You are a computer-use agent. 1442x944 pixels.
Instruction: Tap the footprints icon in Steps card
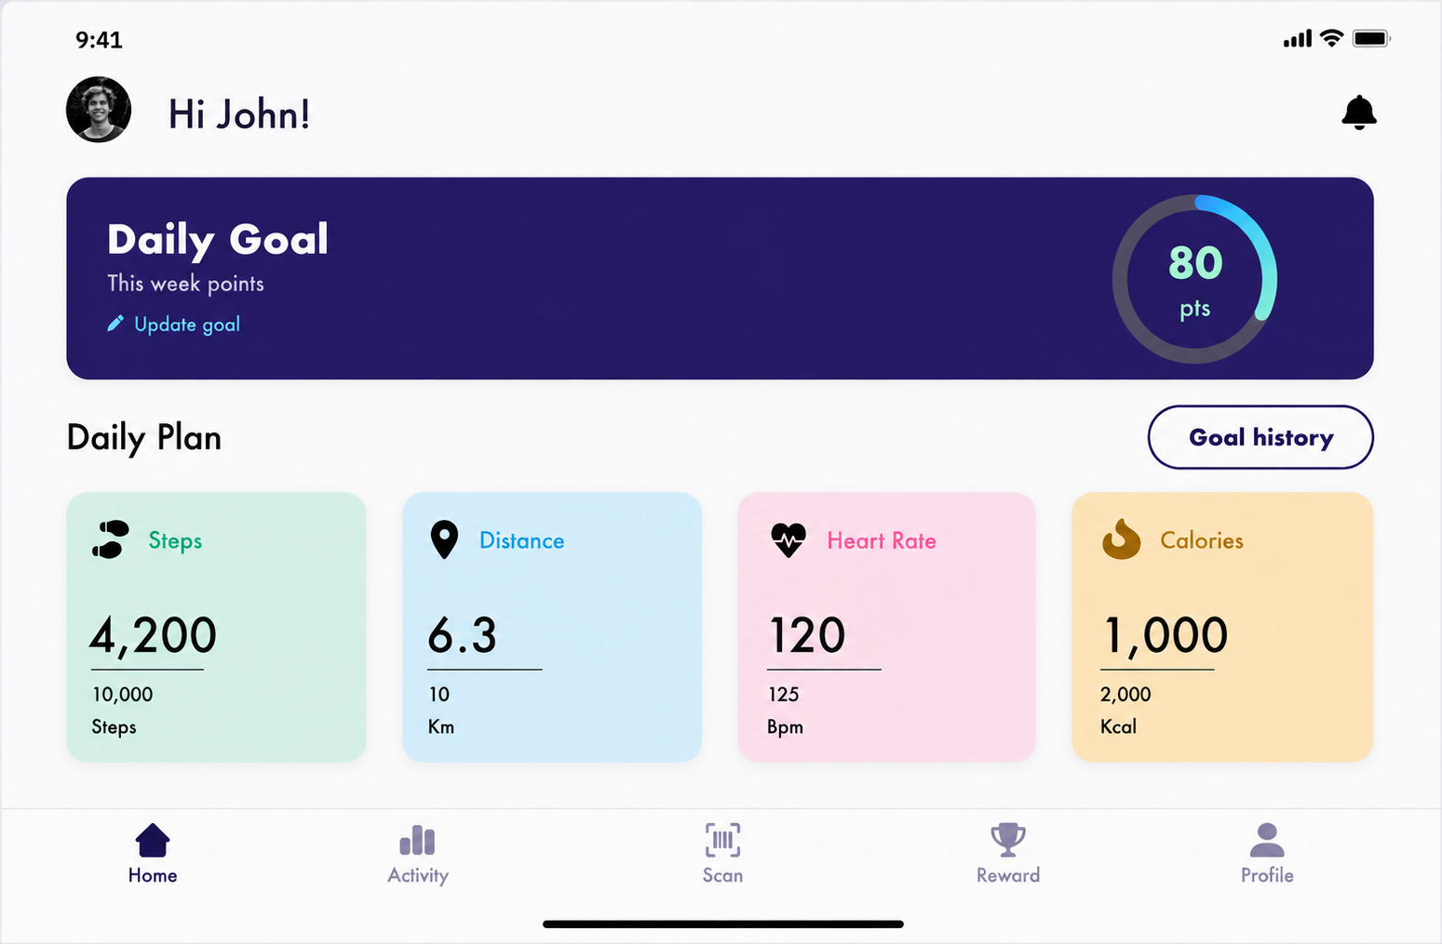(x=111, y=539)
